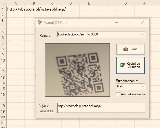Minimize the Skanuj QR Code window
Image resolution: width=160 pixels, height=128 pixels.
[117, 22]
